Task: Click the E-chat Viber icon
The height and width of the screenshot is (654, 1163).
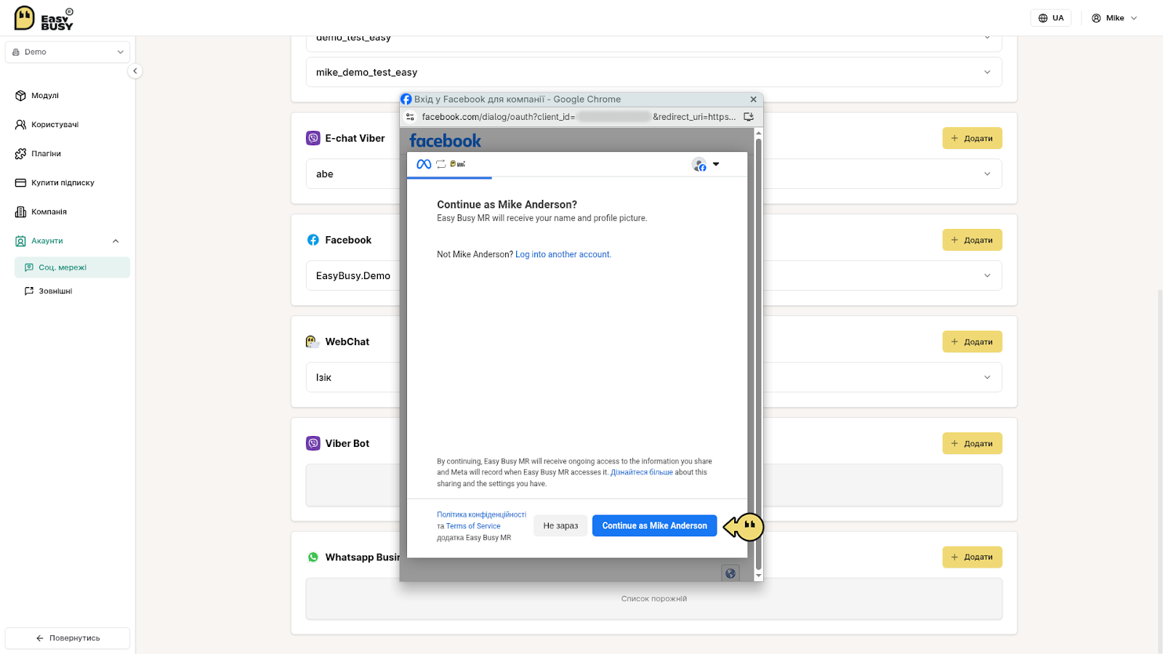Action: coord(313,138)
